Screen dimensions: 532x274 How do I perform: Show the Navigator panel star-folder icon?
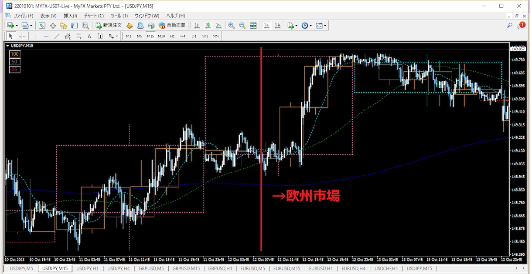[64, 26]
